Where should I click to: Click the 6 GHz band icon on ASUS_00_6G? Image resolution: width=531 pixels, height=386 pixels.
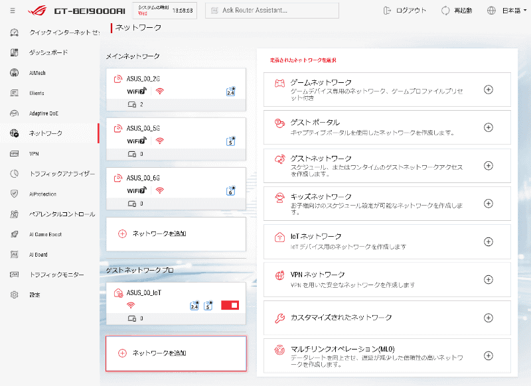click(x=230, y=191)
